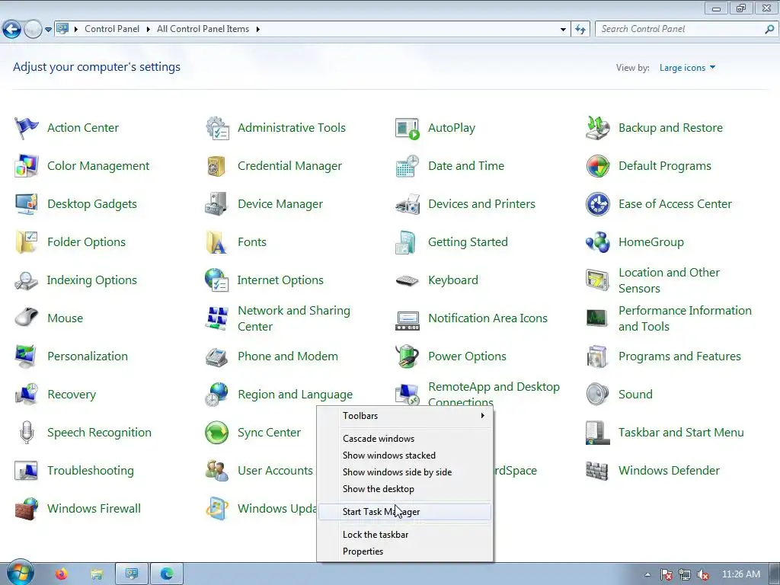The image size is (780, 585).
Task: Open the Ease of Access Center icon
Action: 597,204
